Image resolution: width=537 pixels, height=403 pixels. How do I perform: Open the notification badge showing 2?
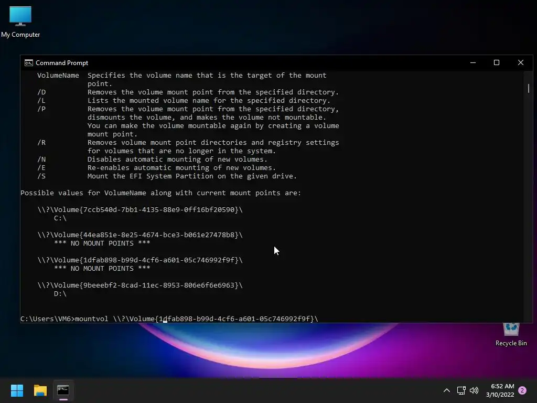(x=522, y=390)
